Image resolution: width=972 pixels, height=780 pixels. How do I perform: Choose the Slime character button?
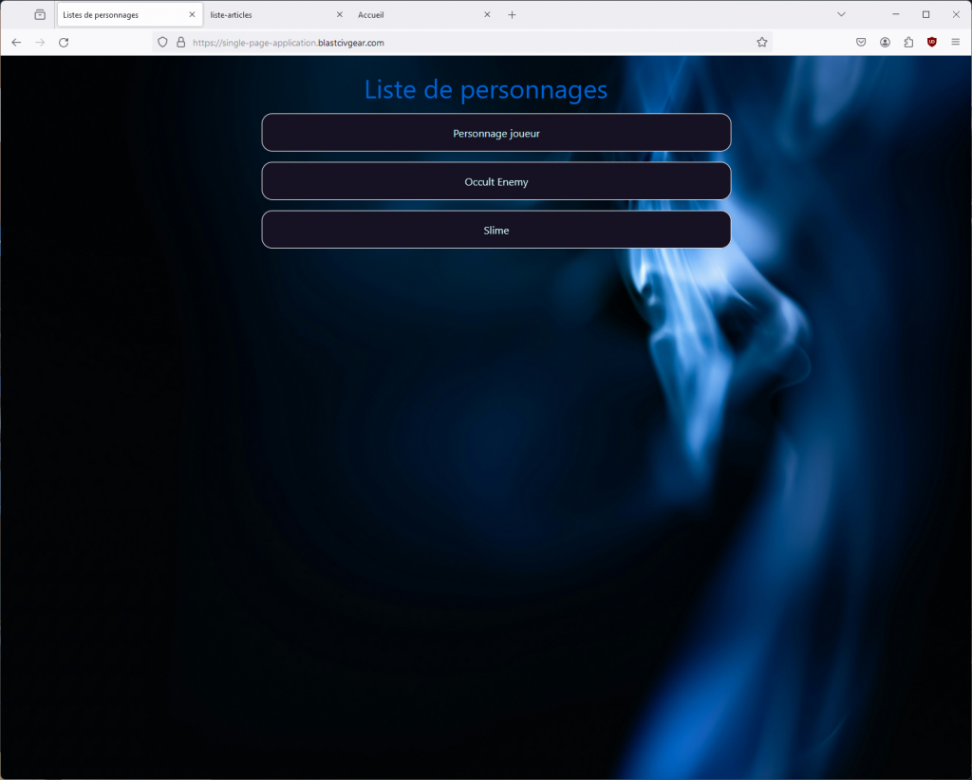495,230
